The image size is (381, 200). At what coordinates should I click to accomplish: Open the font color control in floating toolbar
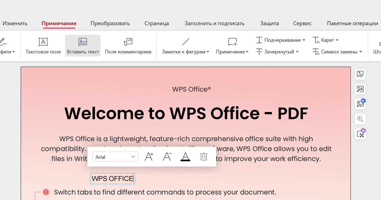185,157
